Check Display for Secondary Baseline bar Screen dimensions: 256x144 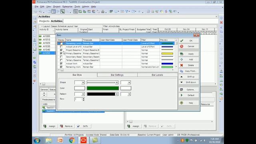point(61,57)
